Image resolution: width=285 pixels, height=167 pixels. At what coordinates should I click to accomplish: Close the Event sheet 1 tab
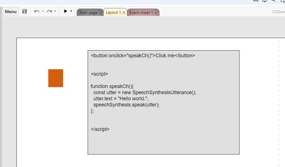pos(156,12)
